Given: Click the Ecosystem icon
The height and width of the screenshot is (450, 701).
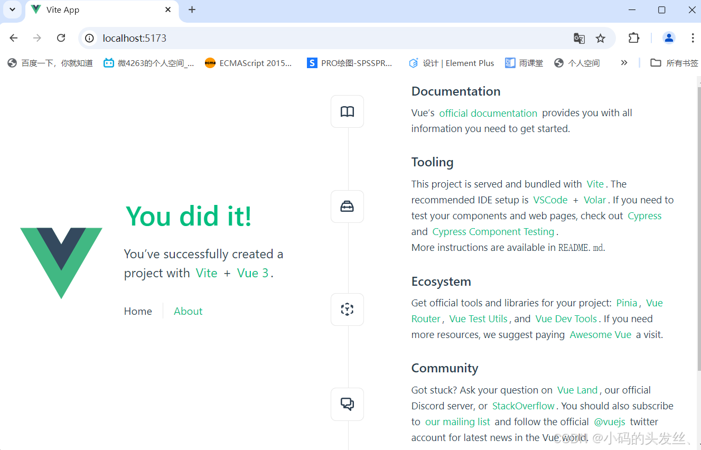Looking at the screenshot, I should [x=347, y=310].
